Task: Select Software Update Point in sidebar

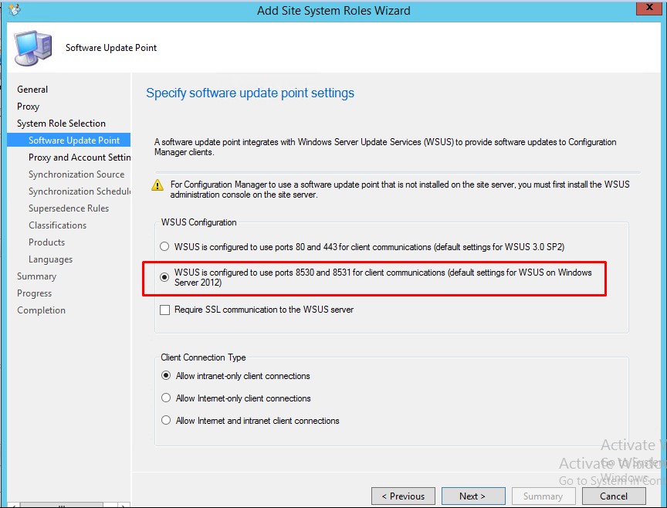Action: tap(74, 141)
